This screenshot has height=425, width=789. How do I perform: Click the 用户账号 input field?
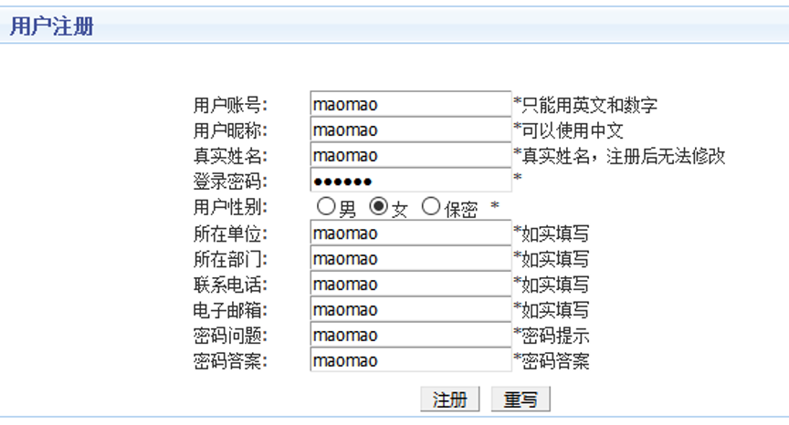pyautogui.click(x=410, y=104)
